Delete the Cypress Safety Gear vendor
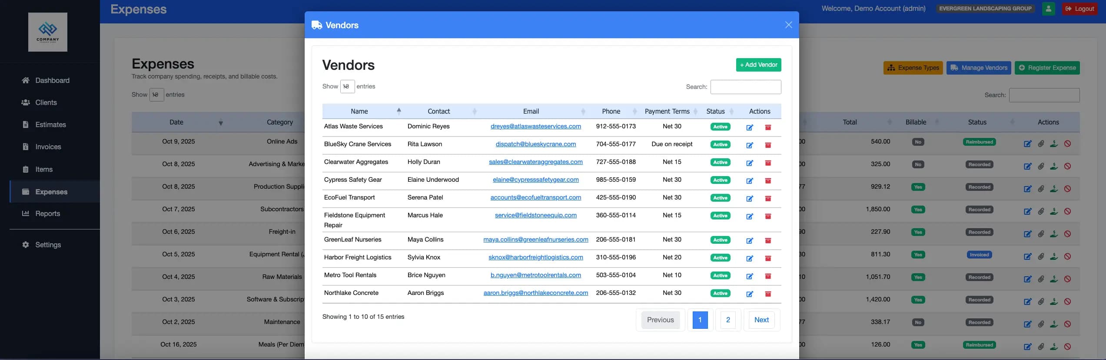The height and width of the screenshot is (360, 1106). click(768, 181)
